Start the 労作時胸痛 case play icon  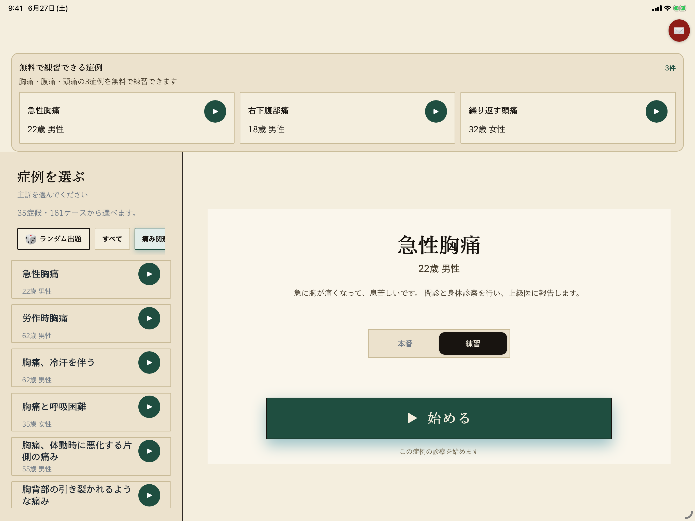click(x=149, y=318)
